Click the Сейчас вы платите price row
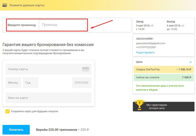Screen dimensions: 196x136 [164, 77]
